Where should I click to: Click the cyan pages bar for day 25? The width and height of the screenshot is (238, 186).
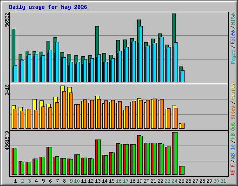183,76
